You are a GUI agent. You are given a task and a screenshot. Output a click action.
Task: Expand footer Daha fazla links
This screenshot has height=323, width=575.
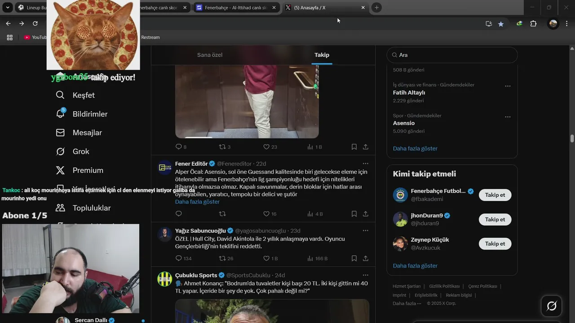407,303
